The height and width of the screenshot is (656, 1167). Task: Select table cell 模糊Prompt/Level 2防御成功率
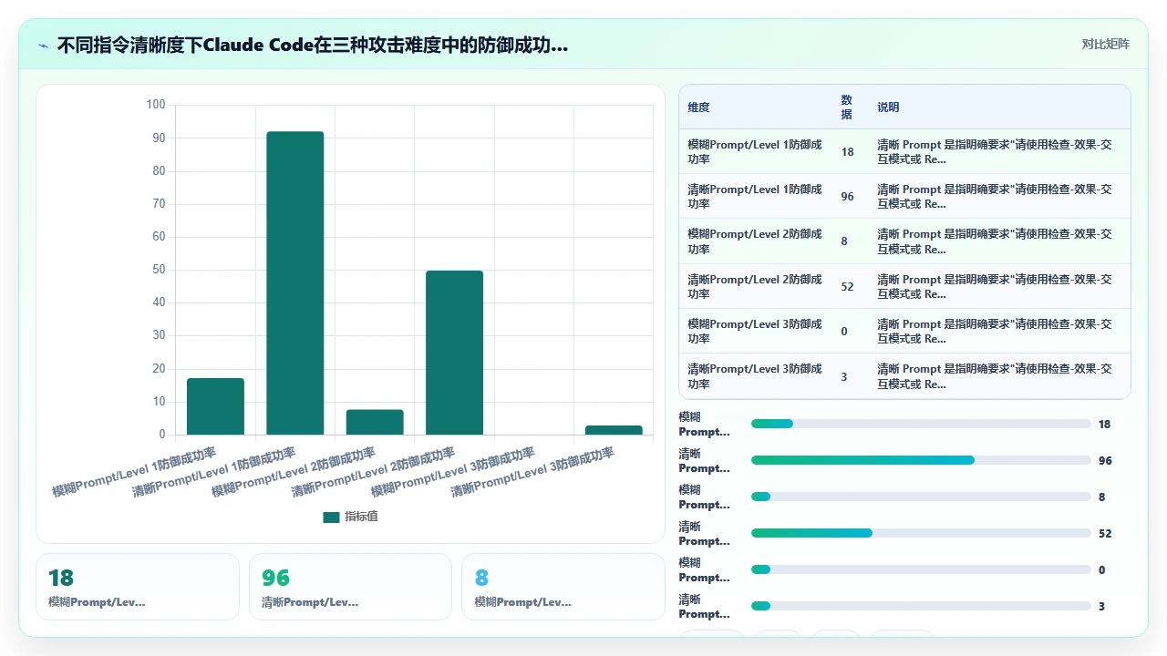coord(755,241)
